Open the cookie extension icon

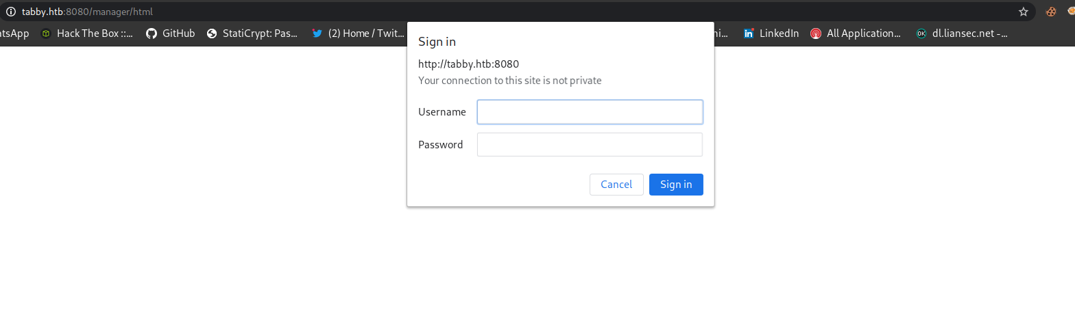1050,11
